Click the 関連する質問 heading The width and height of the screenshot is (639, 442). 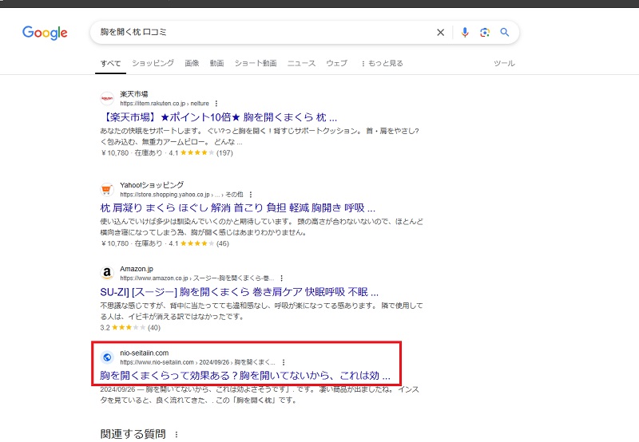pos(133,434)
